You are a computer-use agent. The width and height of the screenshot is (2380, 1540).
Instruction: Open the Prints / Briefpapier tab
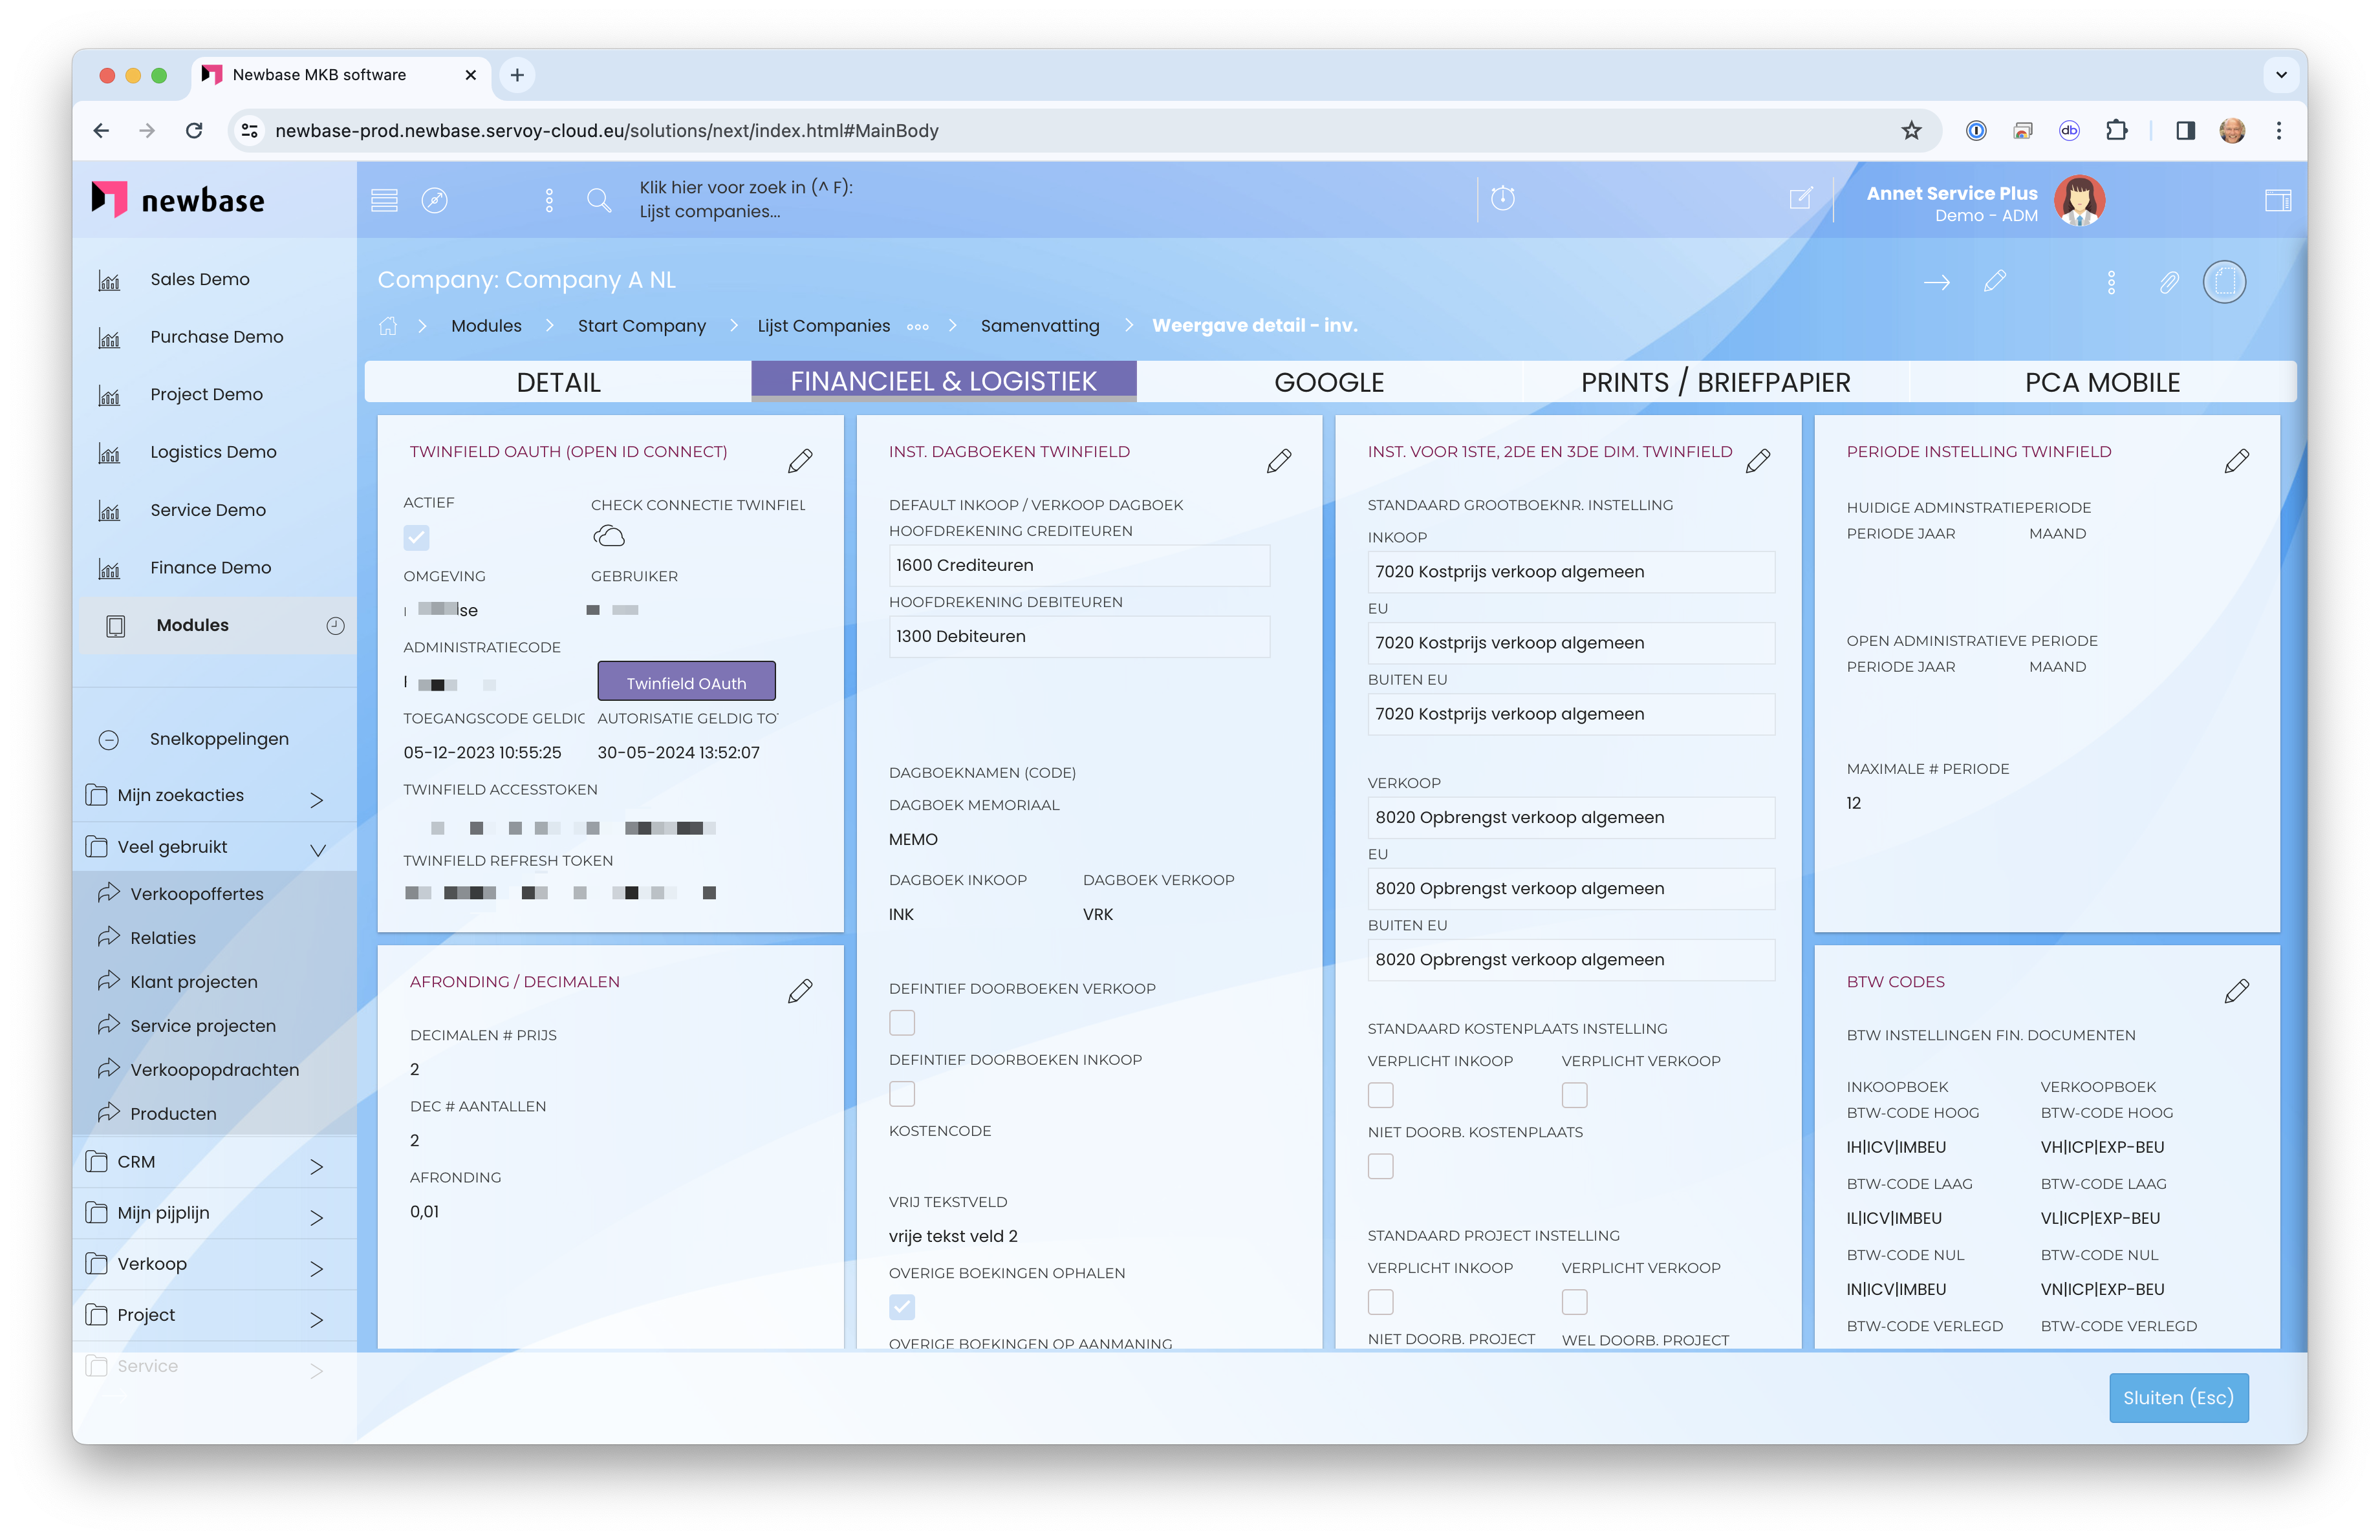coord(1715,381)
